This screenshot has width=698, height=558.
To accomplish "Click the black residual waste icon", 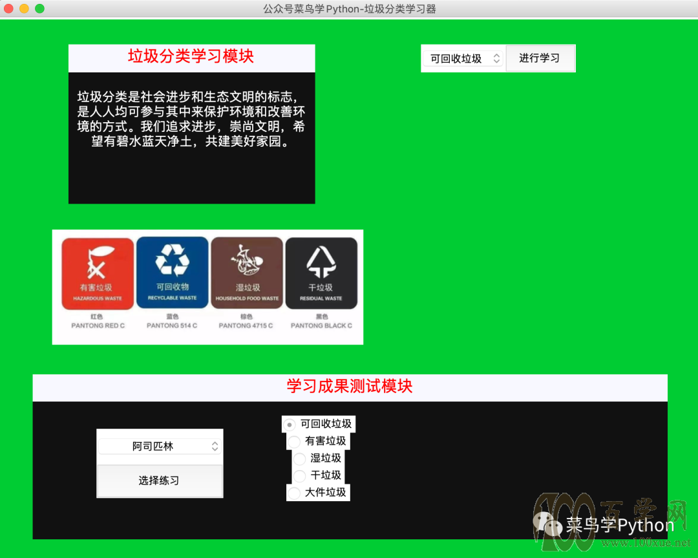I will point(321,273).
